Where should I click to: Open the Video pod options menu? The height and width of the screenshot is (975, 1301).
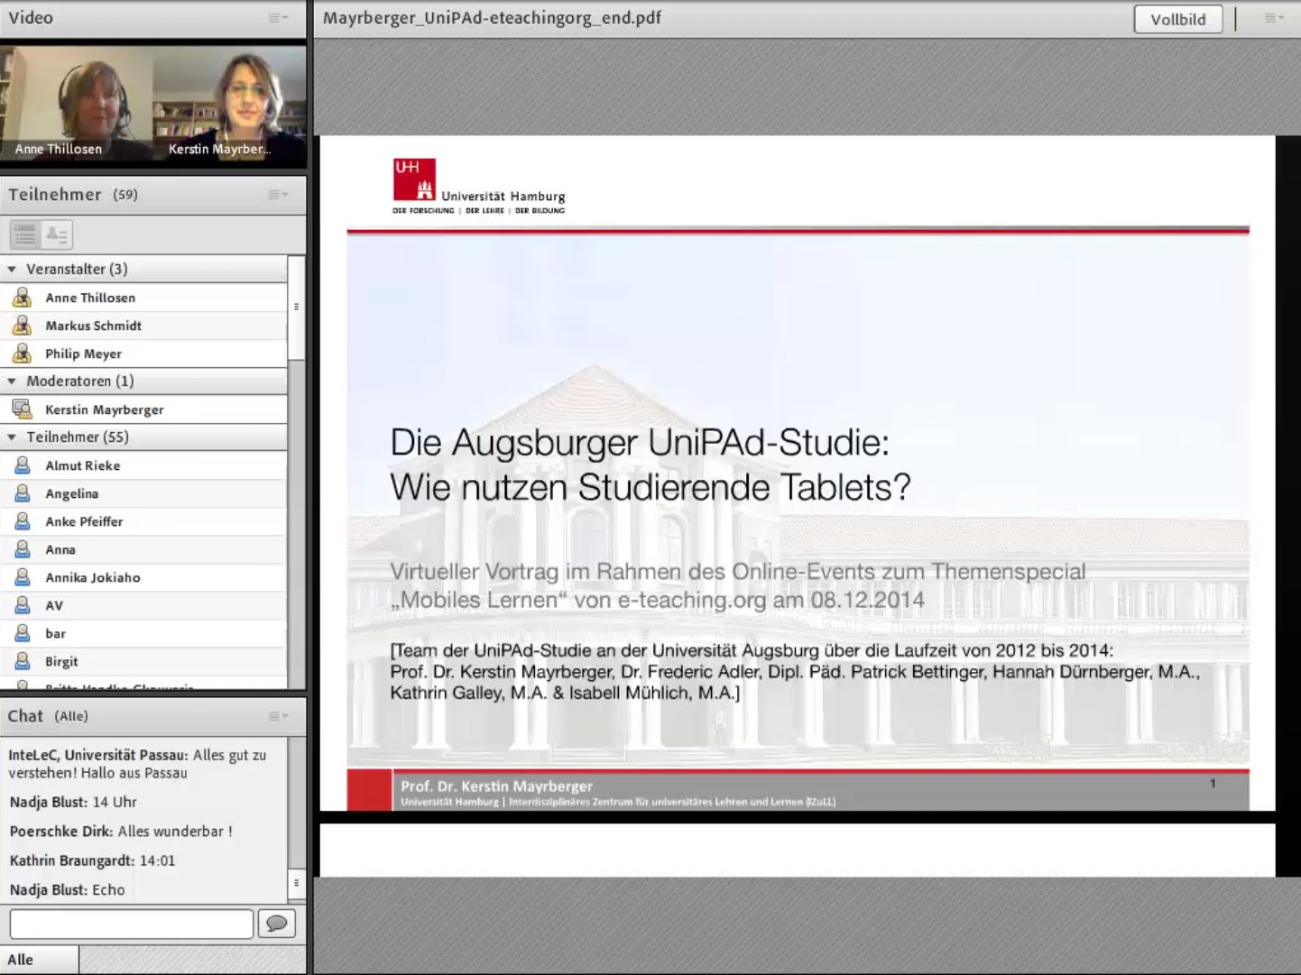click(278, 17)
